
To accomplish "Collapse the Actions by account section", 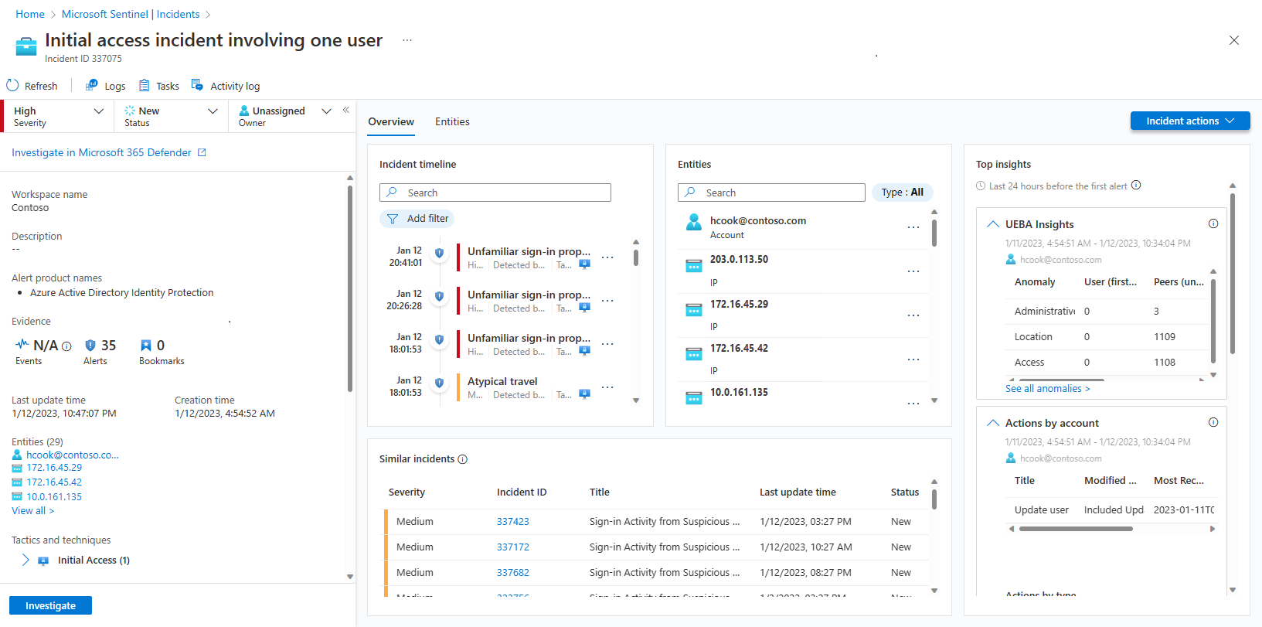I will pyautogui.click(x=993, y=423).
